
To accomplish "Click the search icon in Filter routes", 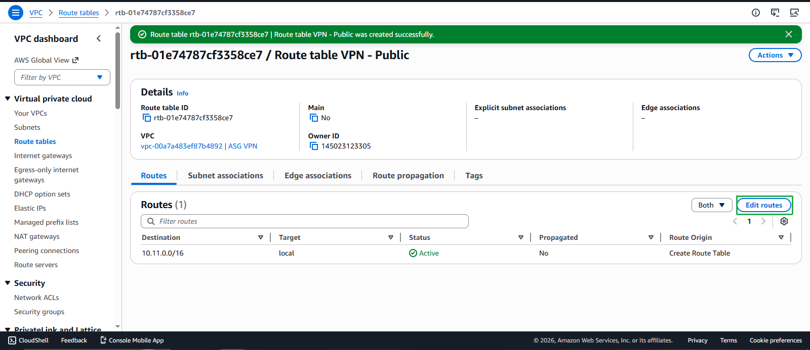I will 151,221.
